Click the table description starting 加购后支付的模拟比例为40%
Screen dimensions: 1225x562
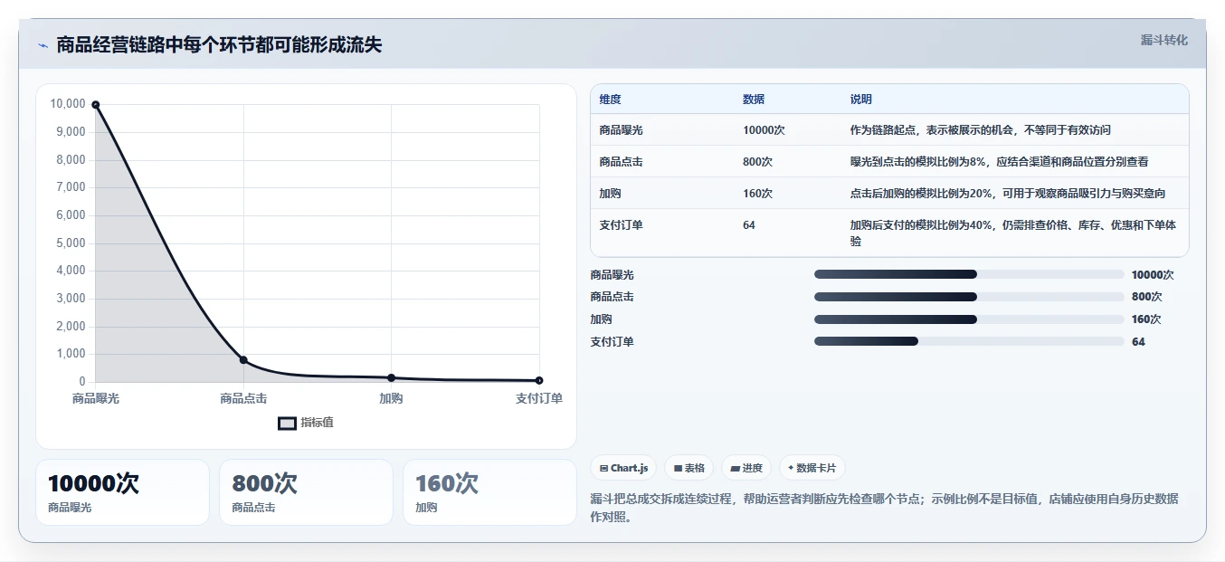1012,233
